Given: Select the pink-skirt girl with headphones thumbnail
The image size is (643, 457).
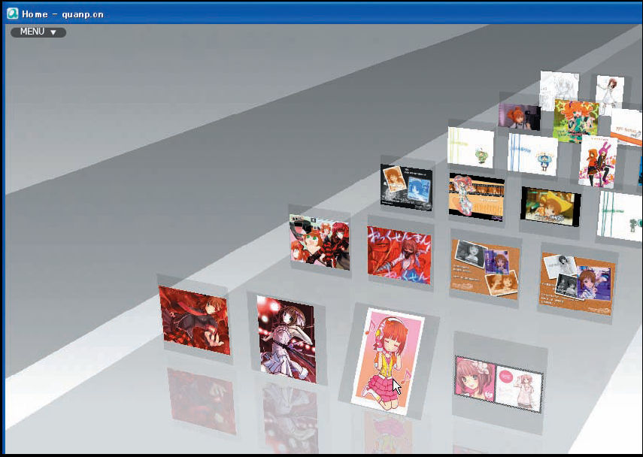Looking at the screenshot, I should pos(387,362).
